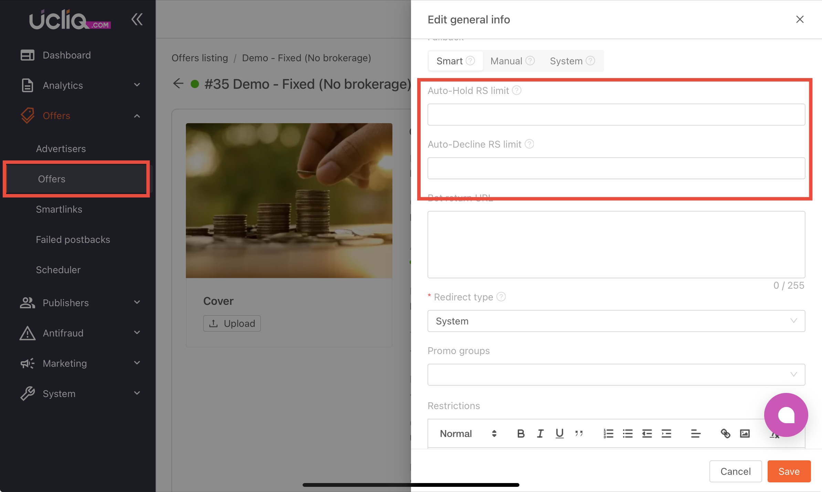Click the help icon next to Manual
Image resolution: width=822 pixels, height=492 pixels.
530,61
